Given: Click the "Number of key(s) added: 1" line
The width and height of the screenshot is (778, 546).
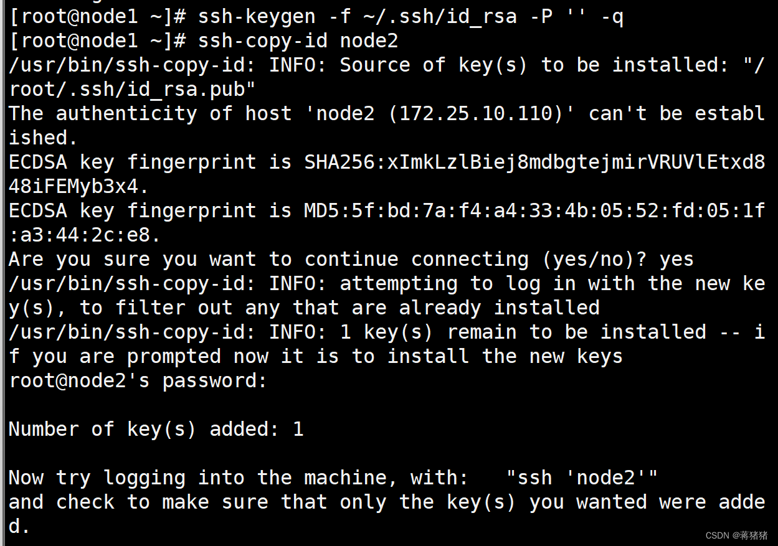Looking at the screenshot, I should [x=156, y=429].
